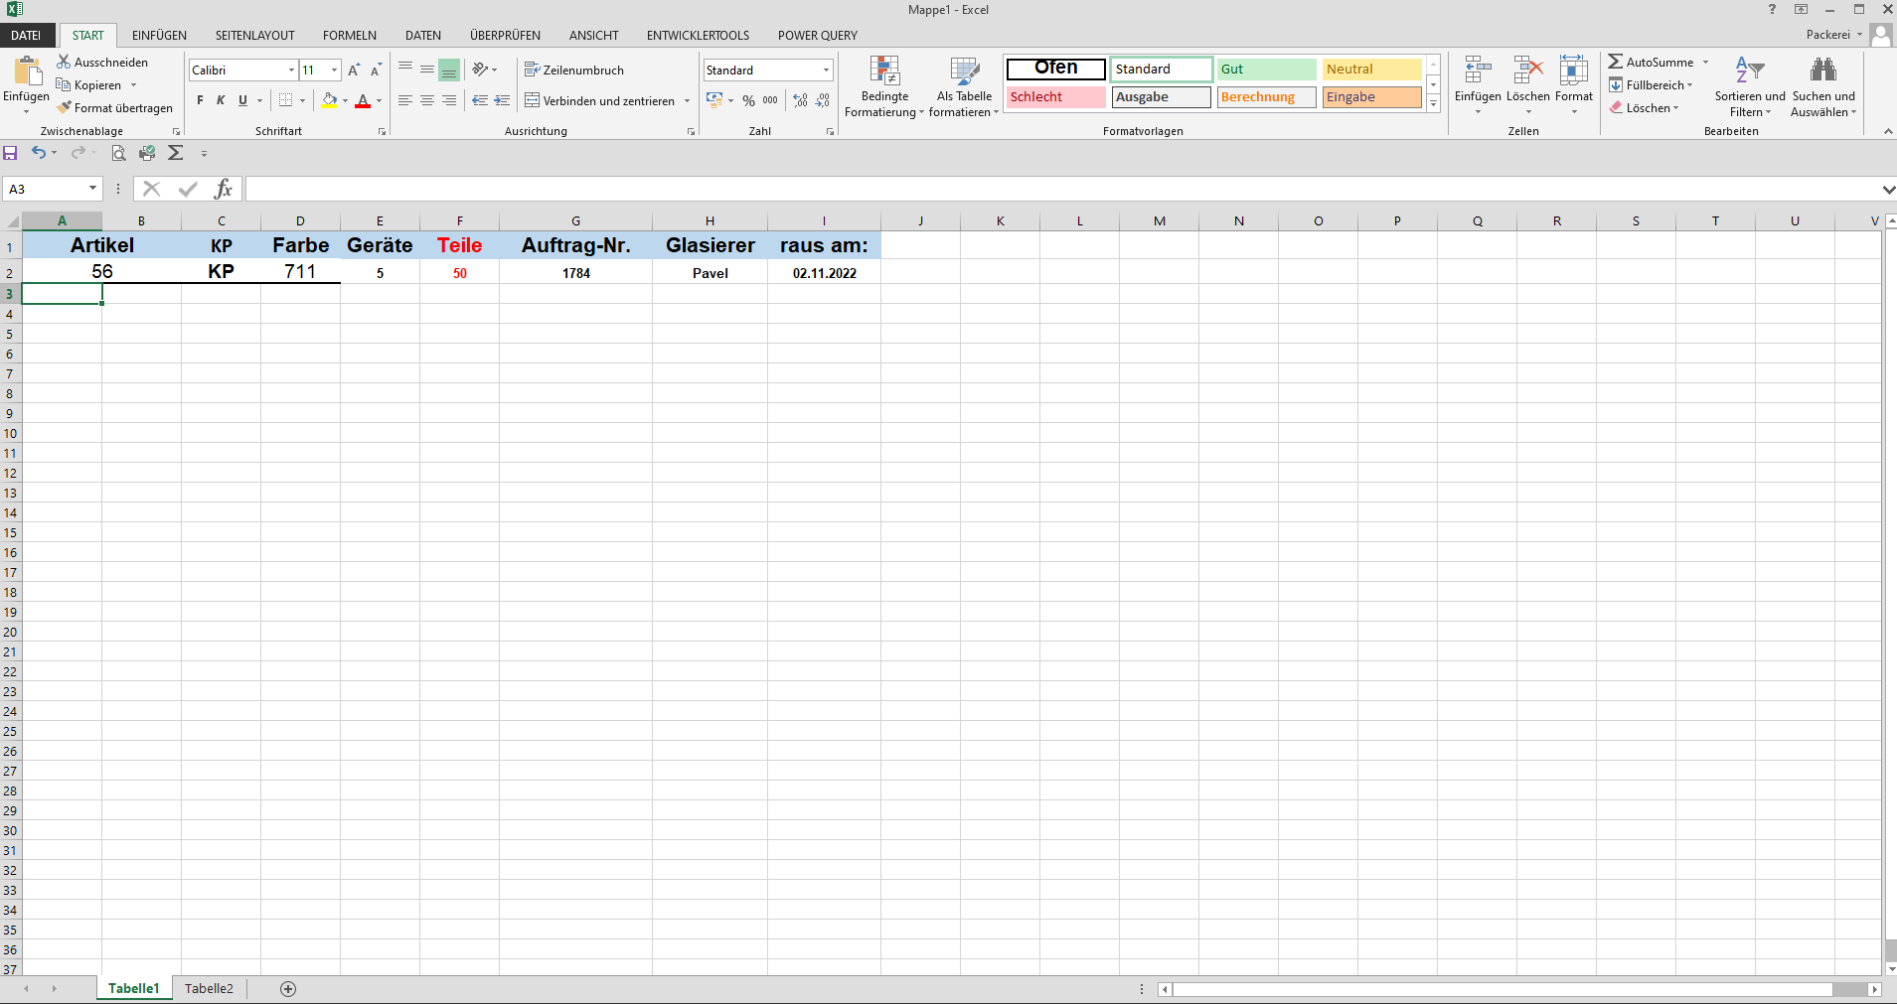Click the cell borders icon
1897x1004 pixels.
pos(286,100)
